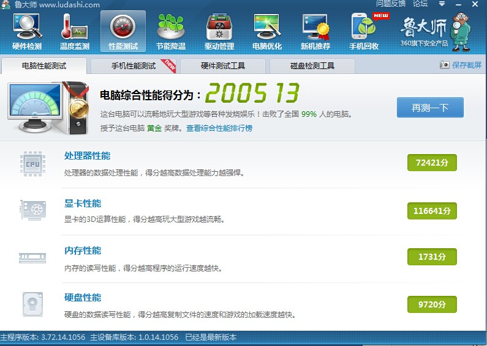487x346 pixels.
Task: Click the 再测一下 retest button
Action: (430, 108)
